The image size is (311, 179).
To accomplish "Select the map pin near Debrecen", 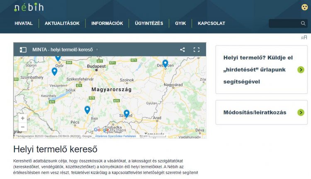I will point(165,63).
